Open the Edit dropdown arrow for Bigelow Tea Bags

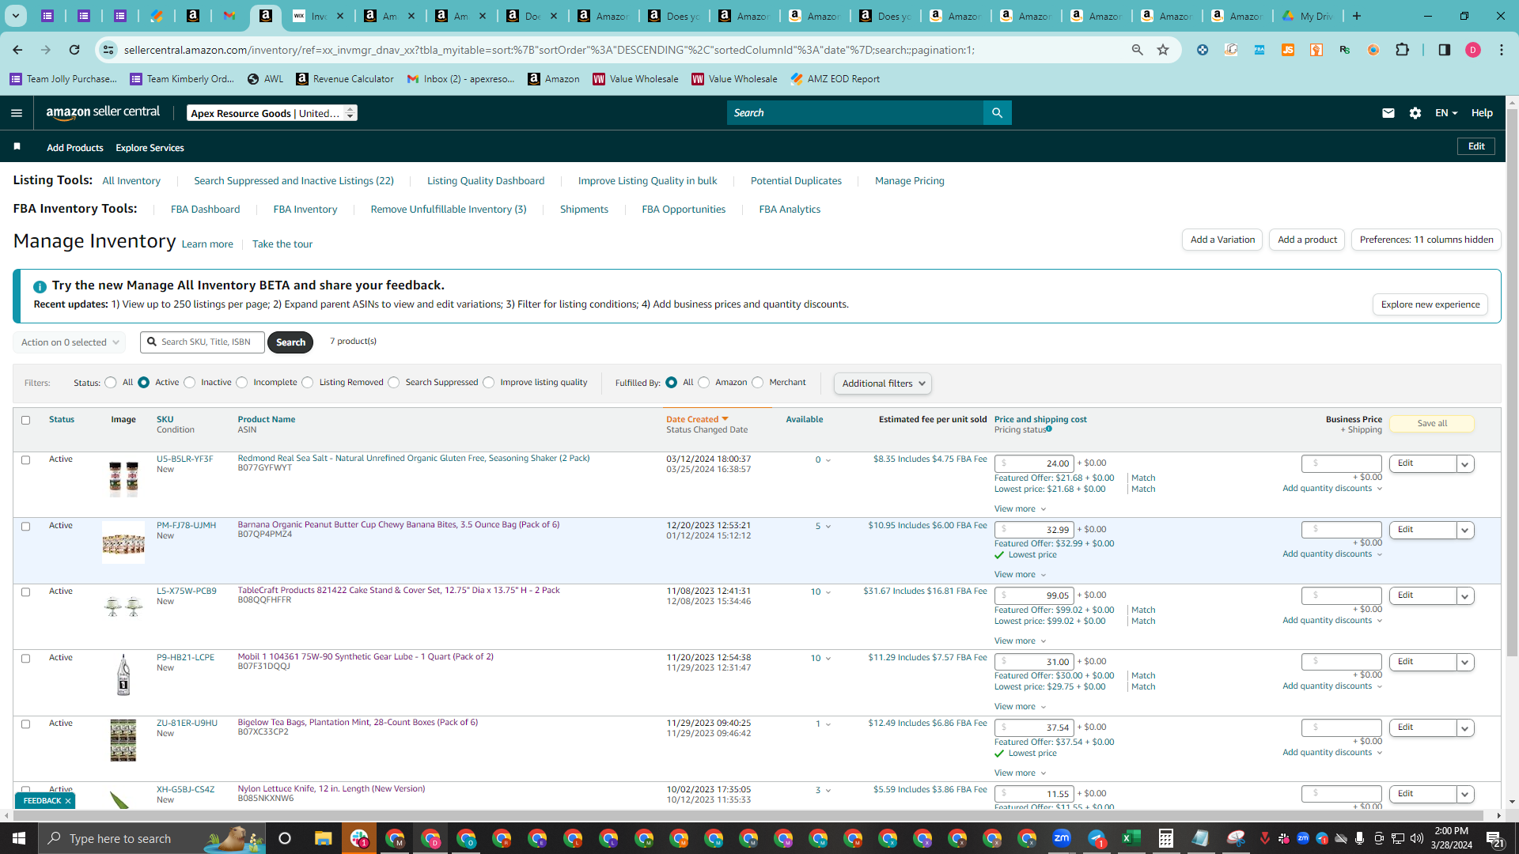[x=1465, y=728]
